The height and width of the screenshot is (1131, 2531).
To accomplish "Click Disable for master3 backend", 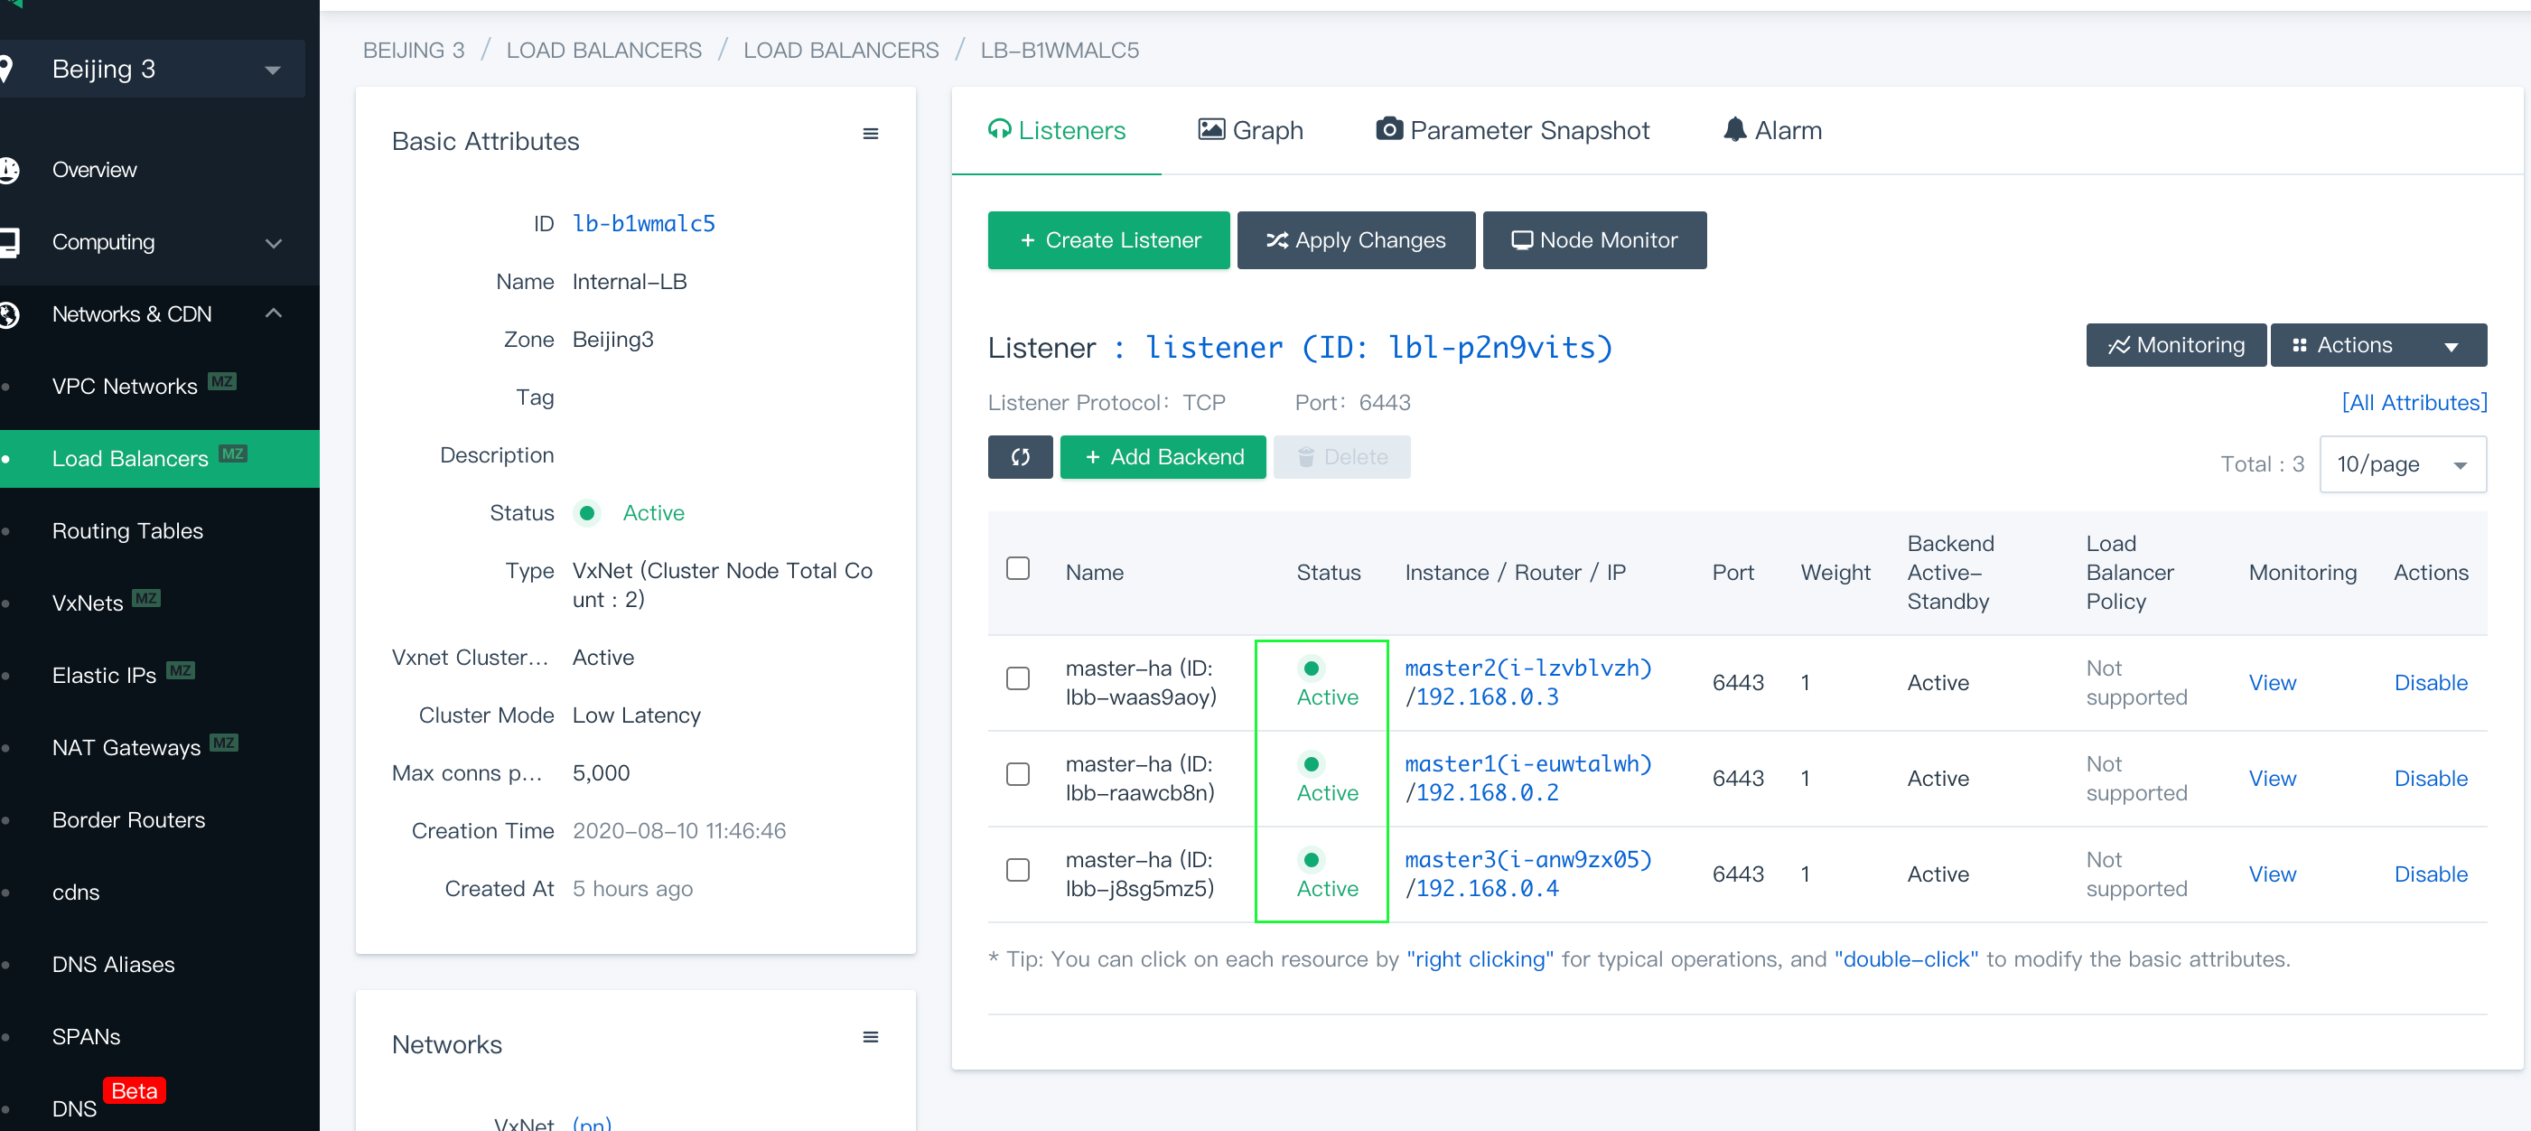I will coord(2430,874).
